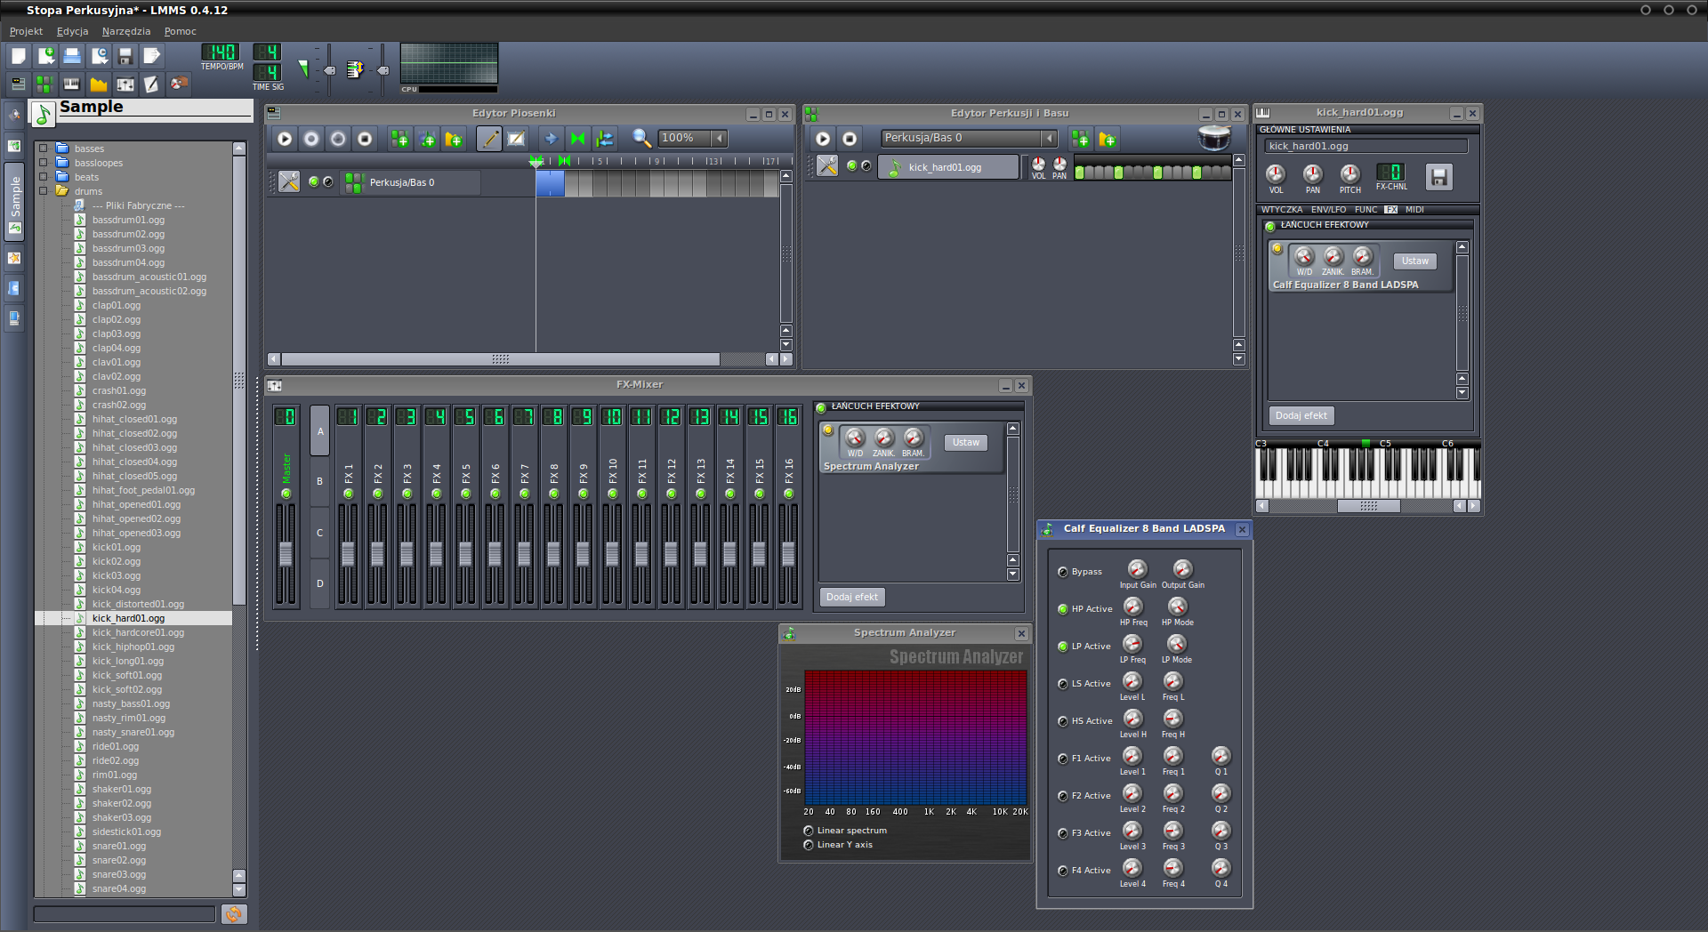The image size is (1708, 932).
Task: Open the Narzędzia menu
Action: tap(126, 31)
